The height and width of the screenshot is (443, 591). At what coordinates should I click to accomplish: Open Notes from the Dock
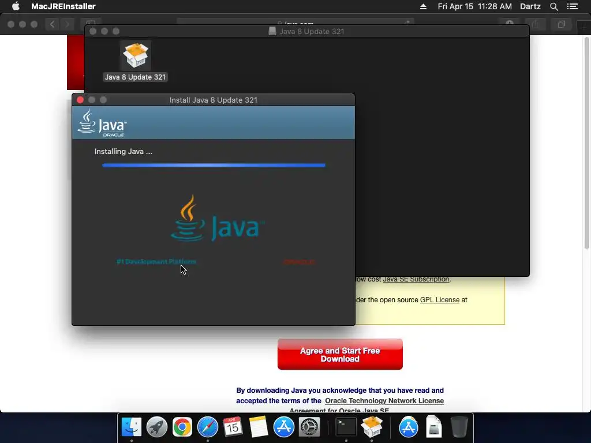tap(258, 427)
